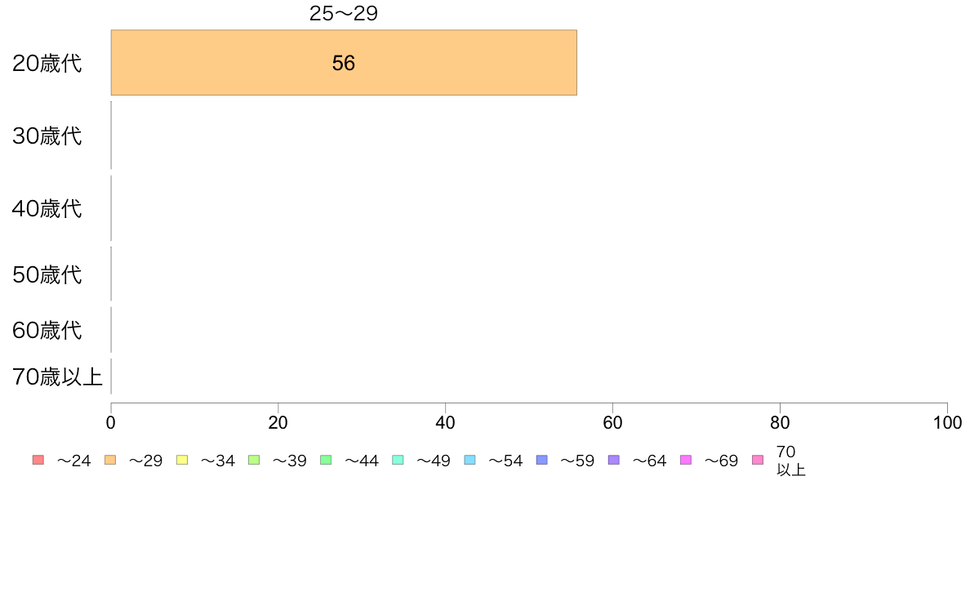Click the 30歳代 axis label
The image size is (970, 601).
coord(47,136)
